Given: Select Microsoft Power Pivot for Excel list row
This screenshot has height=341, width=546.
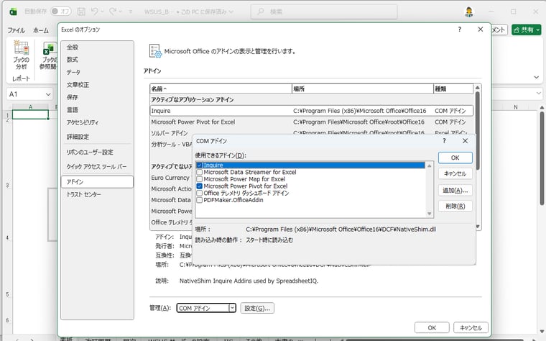Looking at the screenshot, I should [312, 122].
